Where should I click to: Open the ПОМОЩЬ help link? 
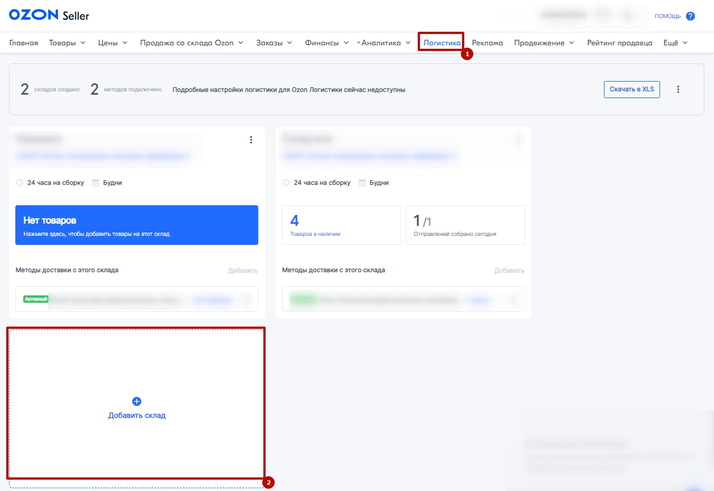click(667, 16)
